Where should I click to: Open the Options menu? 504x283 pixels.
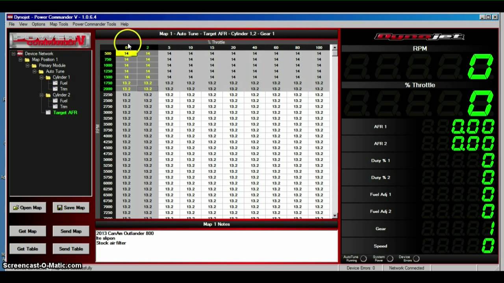(x=39, y=24)
